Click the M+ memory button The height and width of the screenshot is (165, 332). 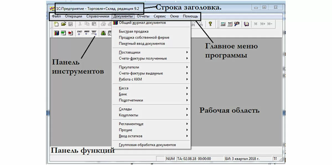coord(263,24)
